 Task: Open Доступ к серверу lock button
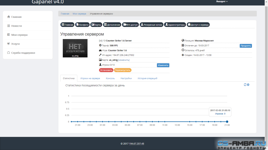coord(198,25)
